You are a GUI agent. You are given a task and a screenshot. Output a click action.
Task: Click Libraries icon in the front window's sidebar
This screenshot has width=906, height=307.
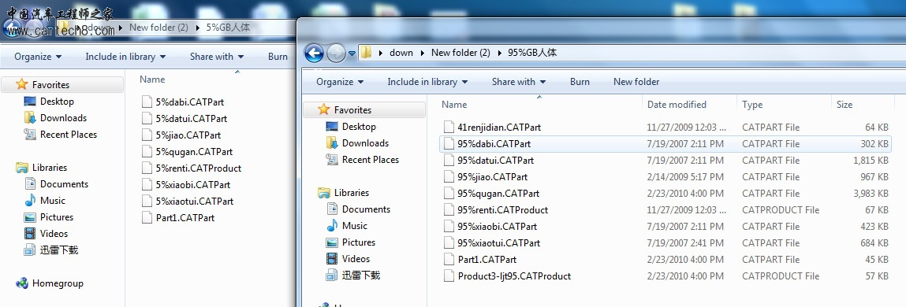[324, 193]
